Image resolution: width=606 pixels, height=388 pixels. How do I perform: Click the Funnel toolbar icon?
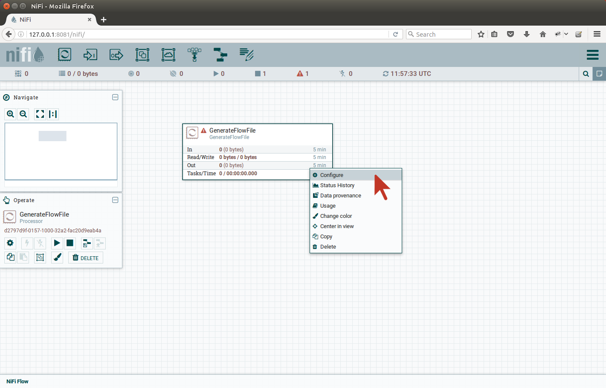[x=194, y=55]
